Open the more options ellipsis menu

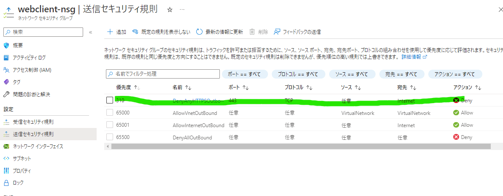point(182,10)
